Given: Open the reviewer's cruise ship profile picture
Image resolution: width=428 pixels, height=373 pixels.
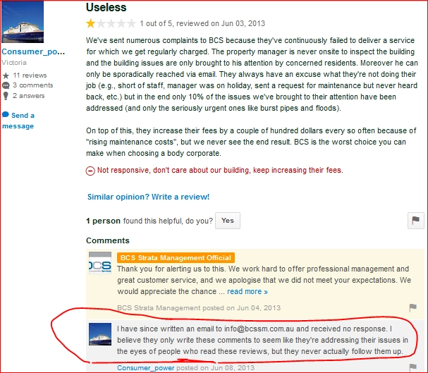Looking at the screenshot, I should (23, 22).
